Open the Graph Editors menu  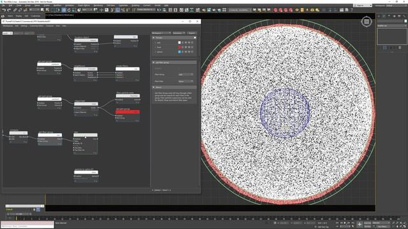[x=84, y=5]
